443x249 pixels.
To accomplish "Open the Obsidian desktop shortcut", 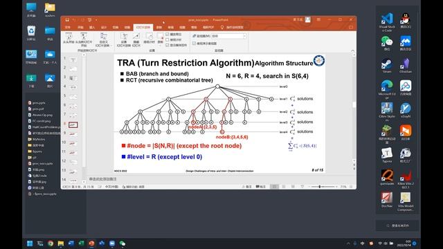I will click(406, 66).
